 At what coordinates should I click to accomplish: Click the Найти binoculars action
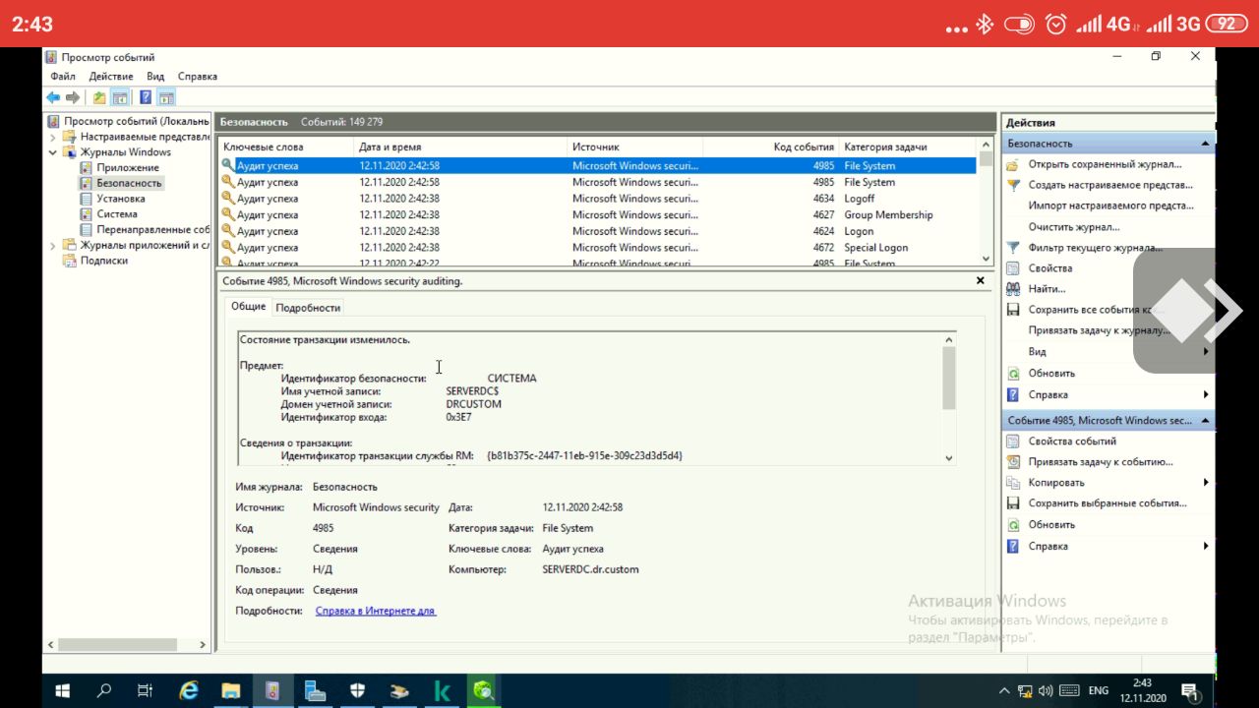point(1047,289)
